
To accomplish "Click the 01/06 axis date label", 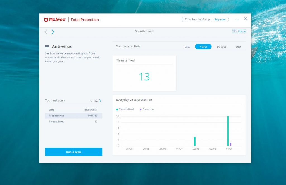I will click(x=179, y=149).
